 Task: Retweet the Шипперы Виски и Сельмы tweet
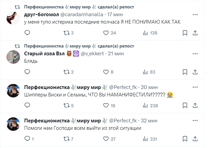coord(67,106)
